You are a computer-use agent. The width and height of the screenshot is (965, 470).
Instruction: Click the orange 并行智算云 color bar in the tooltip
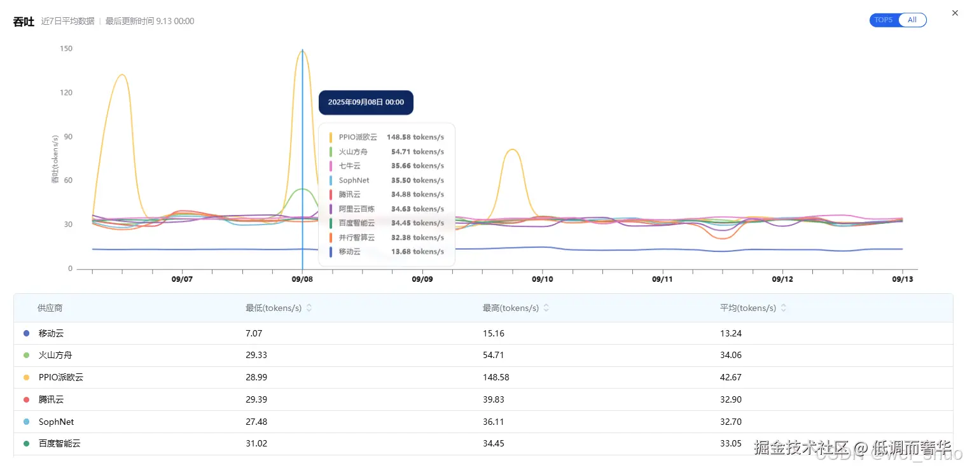tap(331, 237)
